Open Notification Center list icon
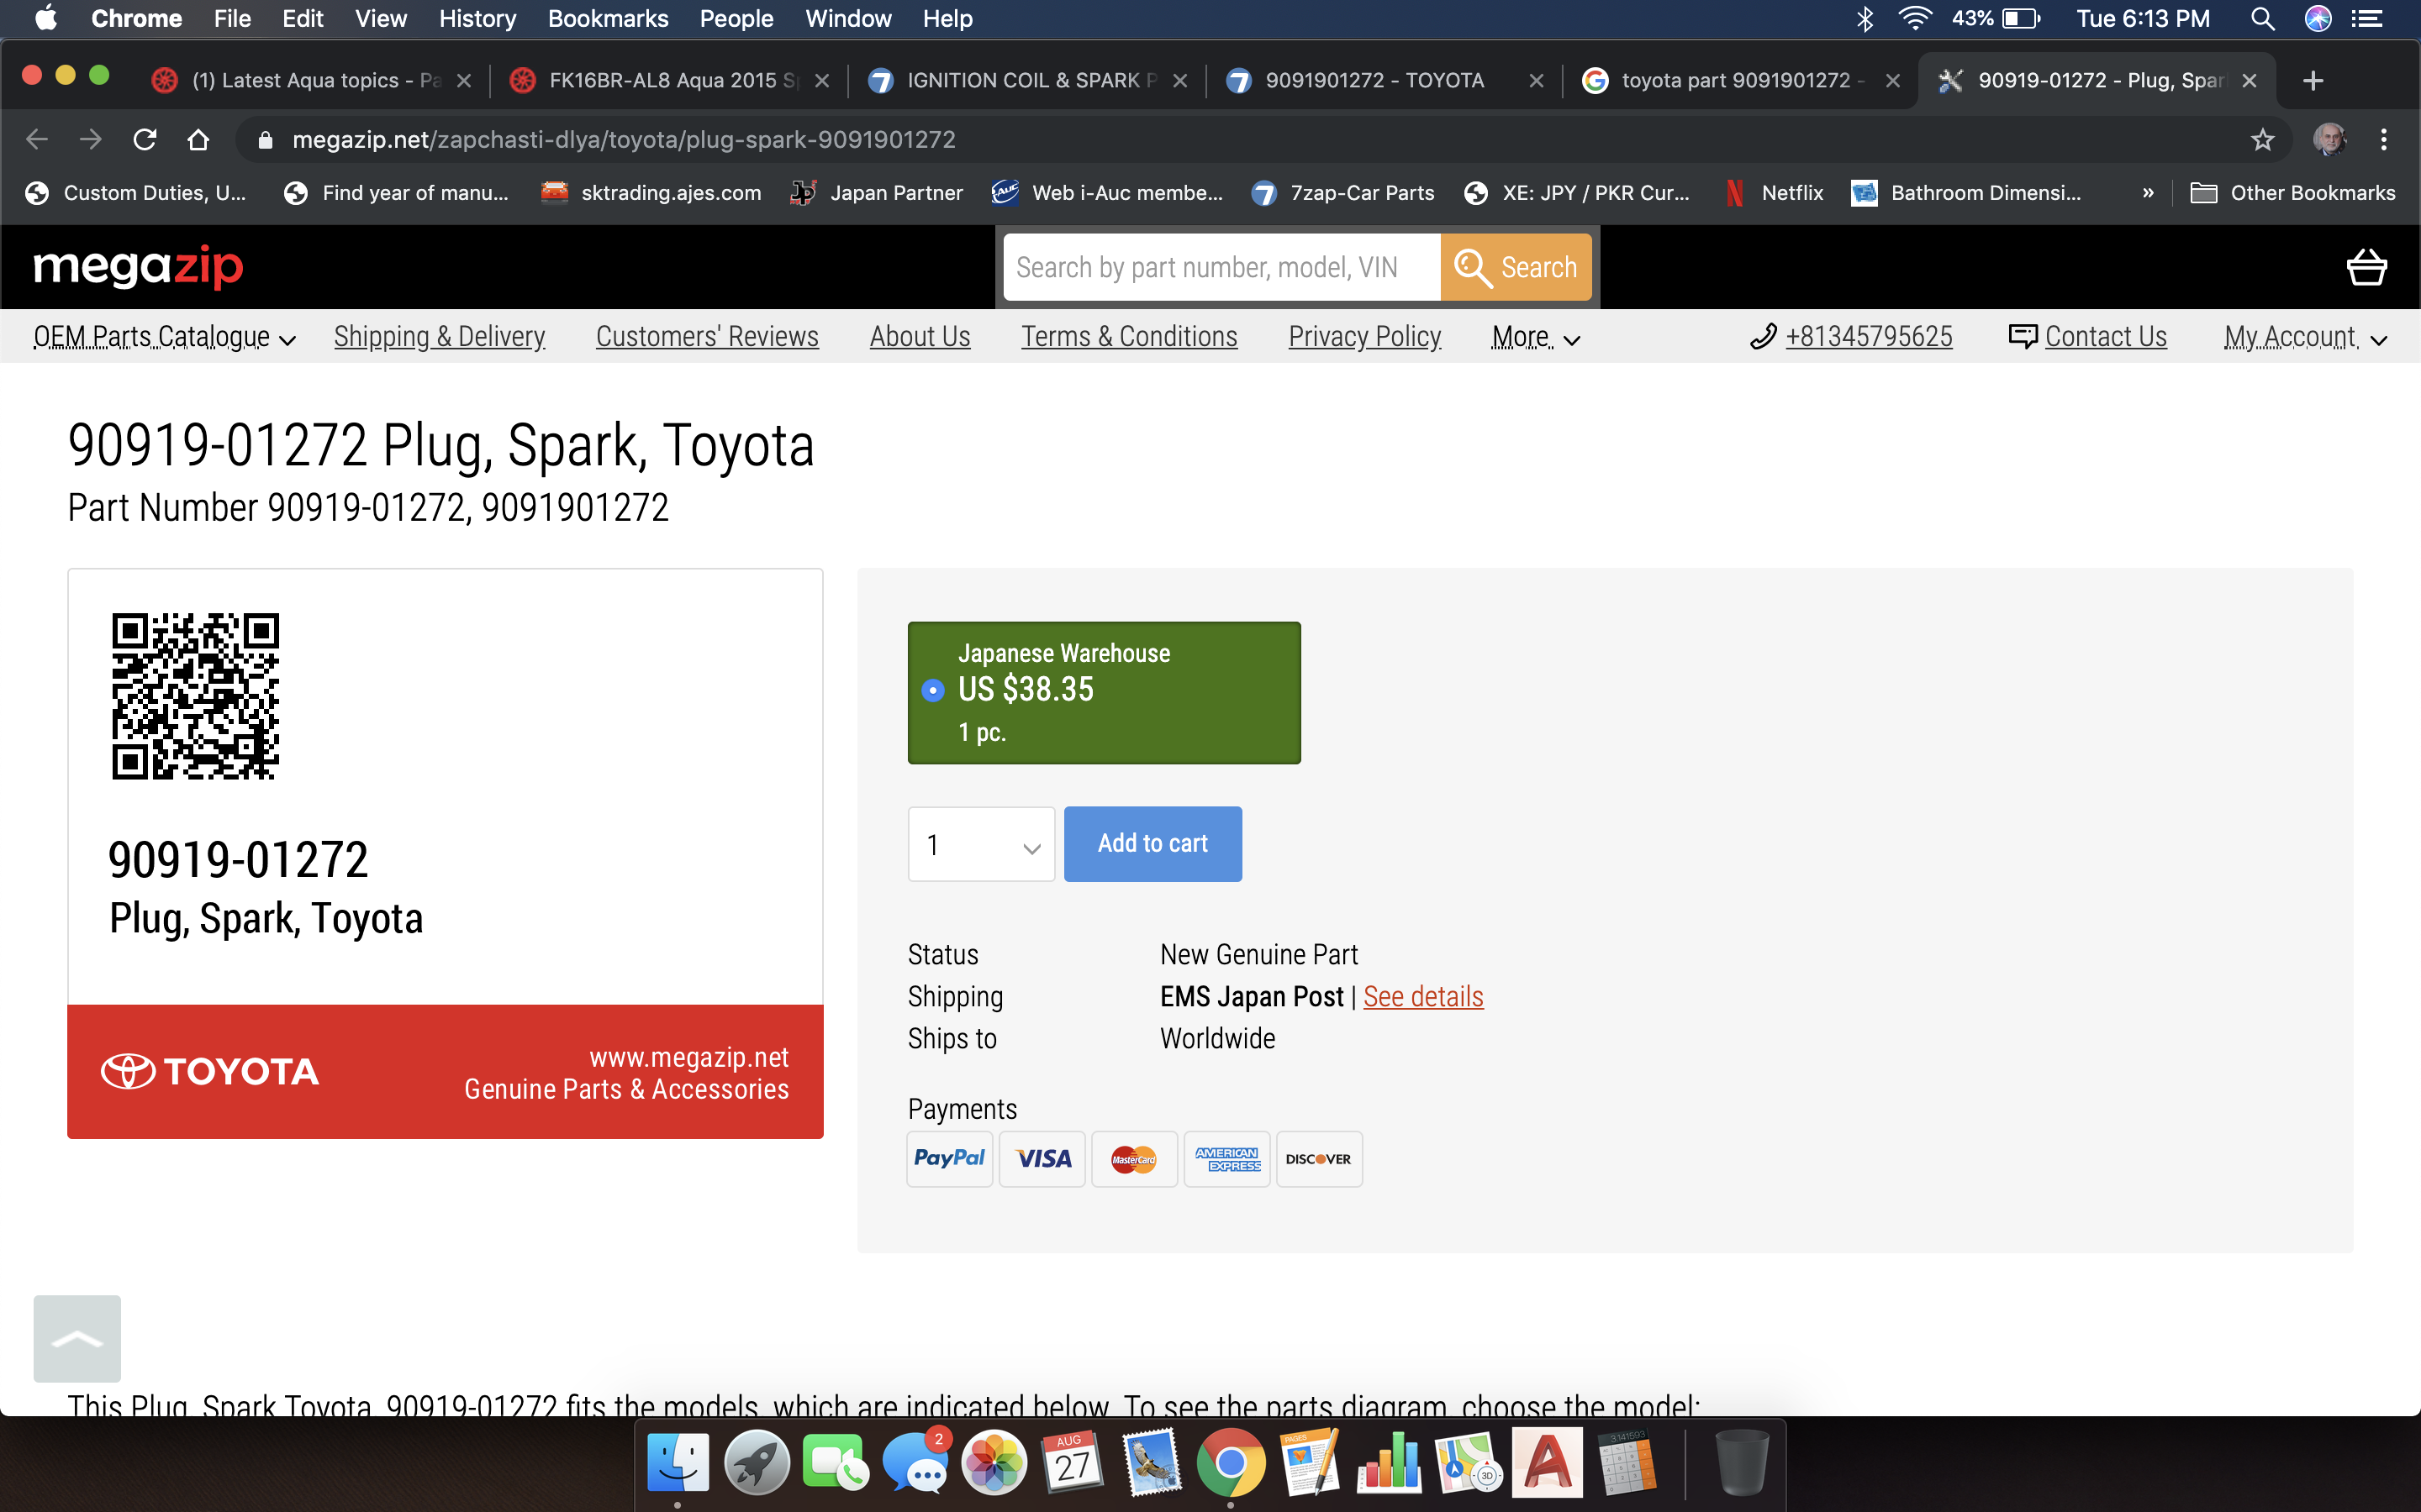This screenshot has height=1512, width=2421. coord(2367,18)
